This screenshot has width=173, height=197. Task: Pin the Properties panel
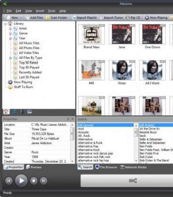pos(68,119)
